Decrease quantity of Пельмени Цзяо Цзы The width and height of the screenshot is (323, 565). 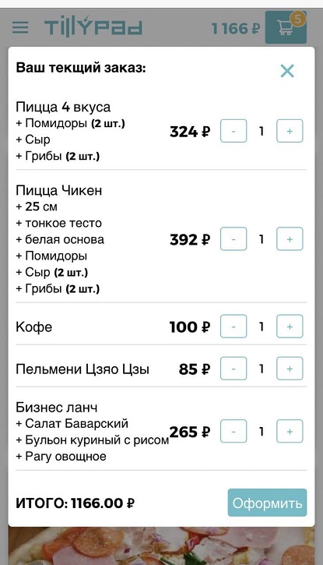(x=233, y=369)
